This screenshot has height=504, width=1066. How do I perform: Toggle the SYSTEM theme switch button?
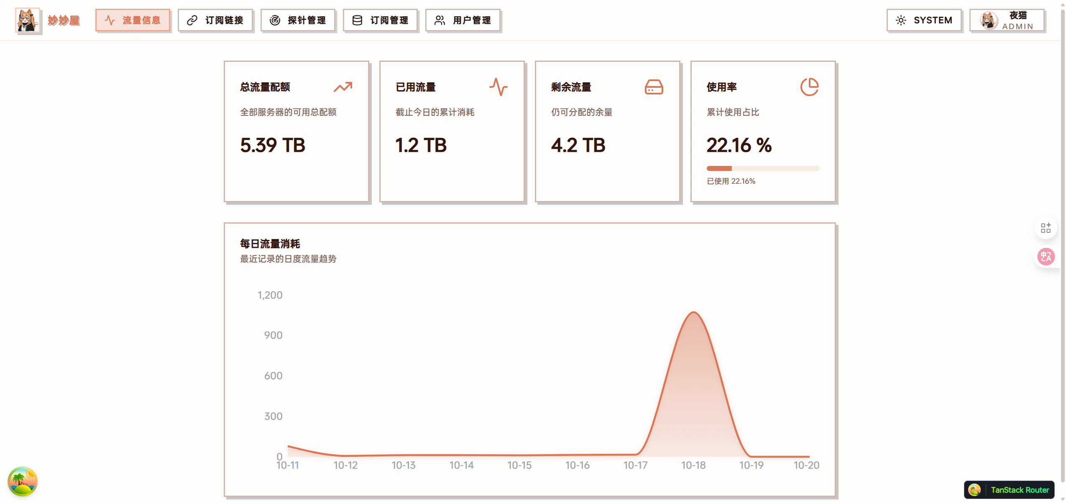pos(924,20)
